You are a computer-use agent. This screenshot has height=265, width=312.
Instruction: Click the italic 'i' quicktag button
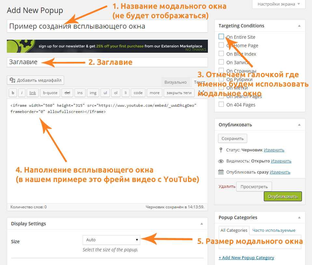[x=22, y=93]
